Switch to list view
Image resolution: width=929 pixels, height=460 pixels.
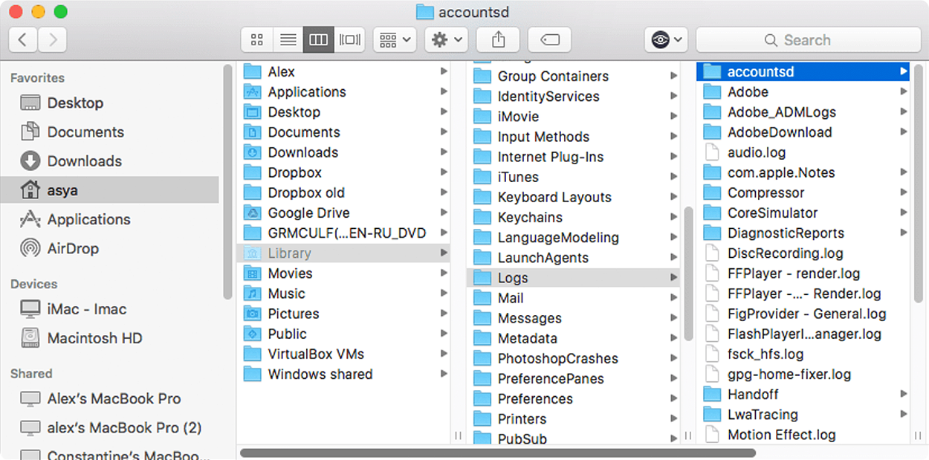[x=288, y=39]
